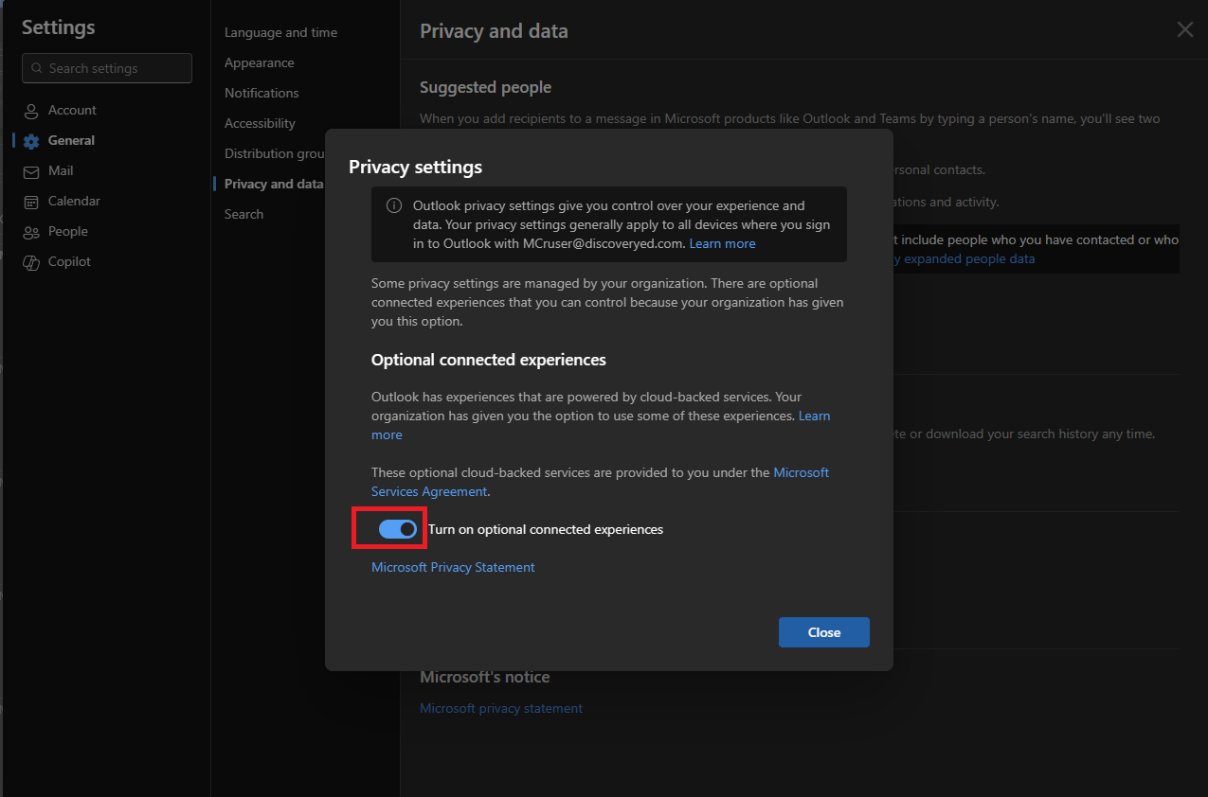Click the Privacy settings dialog title
Screen dimensions: 1208x797
[415, 167]
